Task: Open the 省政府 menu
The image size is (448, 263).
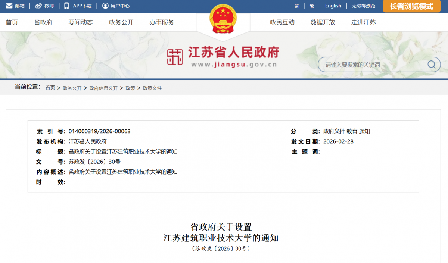Action: (x=43, y=22)
